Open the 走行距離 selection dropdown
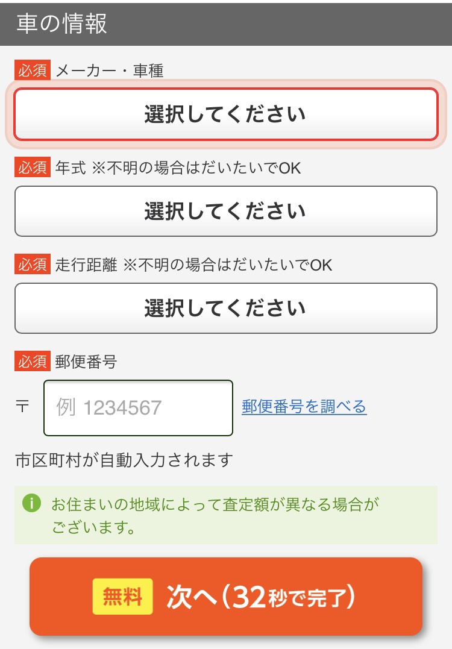 tap(225, 309)
